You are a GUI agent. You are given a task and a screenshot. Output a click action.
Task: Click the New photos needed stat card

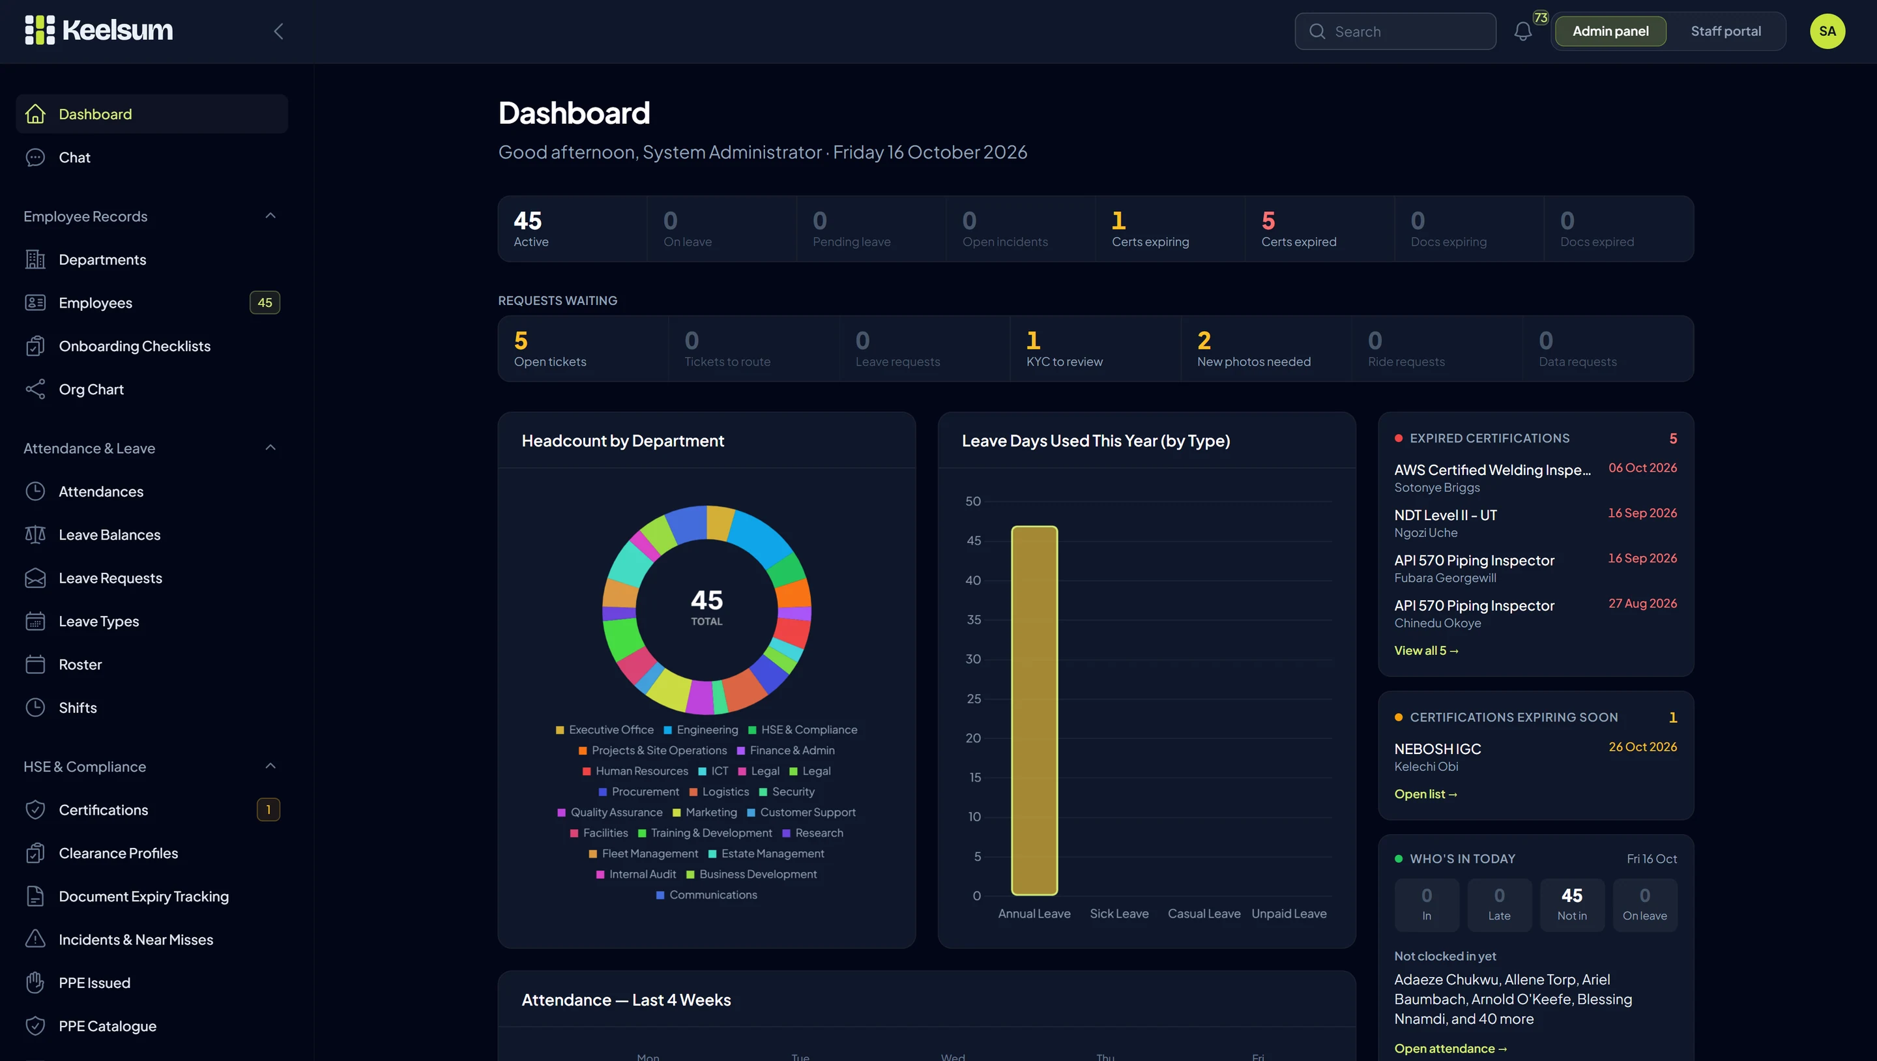point(1266,348)
